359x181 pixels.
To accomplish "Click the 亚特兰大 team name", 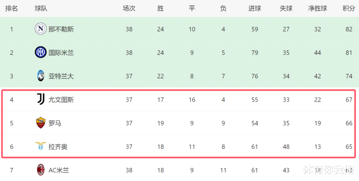I will (x=61, y=76).
